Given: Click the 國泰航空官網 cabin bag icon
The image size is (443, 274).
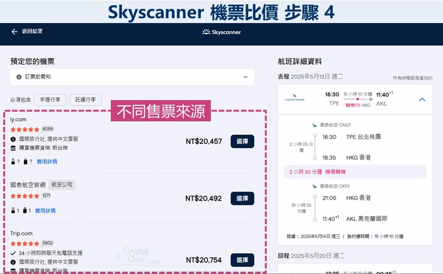Looking at the screenshot, I should [13, 211].
